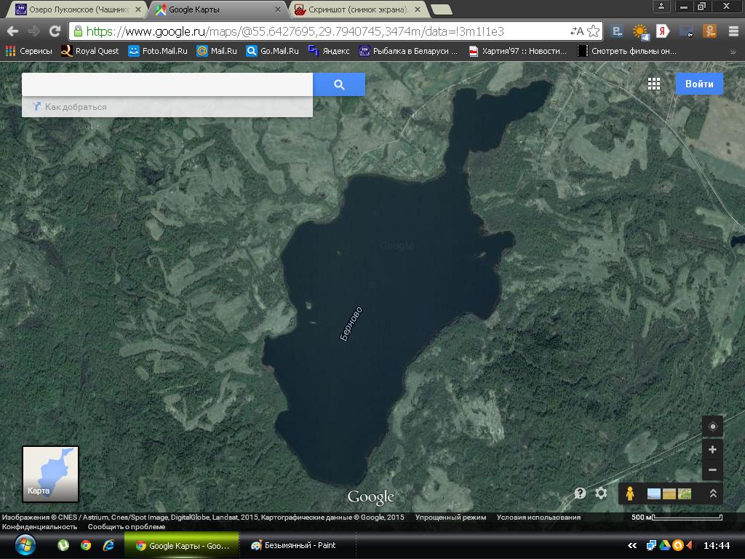Bookmark this page with the star icon
The height and width of the screenshot is (559, 745).
[x=594, y=31]
